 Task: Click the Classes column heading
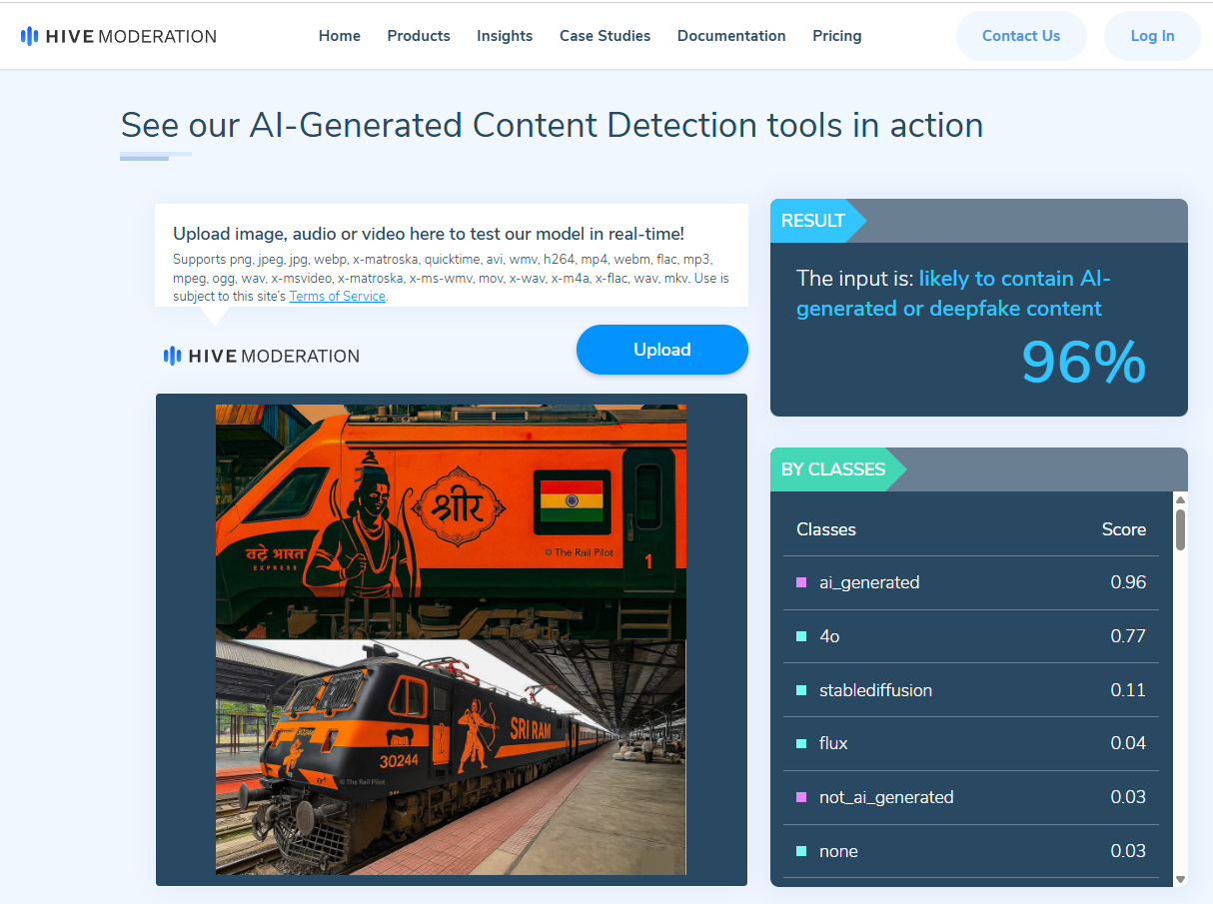point(826,529)
